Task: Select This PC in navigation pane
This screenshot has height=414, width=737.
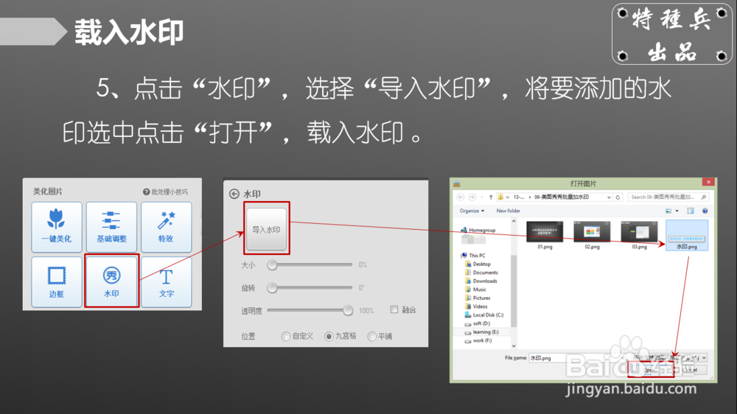Action: click(473, 255)
